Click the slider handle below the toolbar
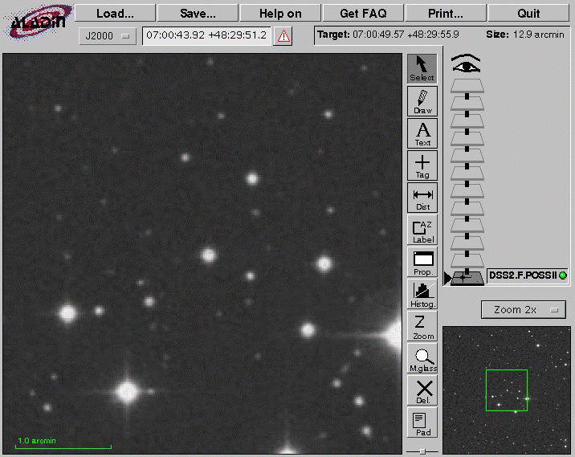Image resolution: width=575 pixels, height=457 pixels. coord(422,451)
